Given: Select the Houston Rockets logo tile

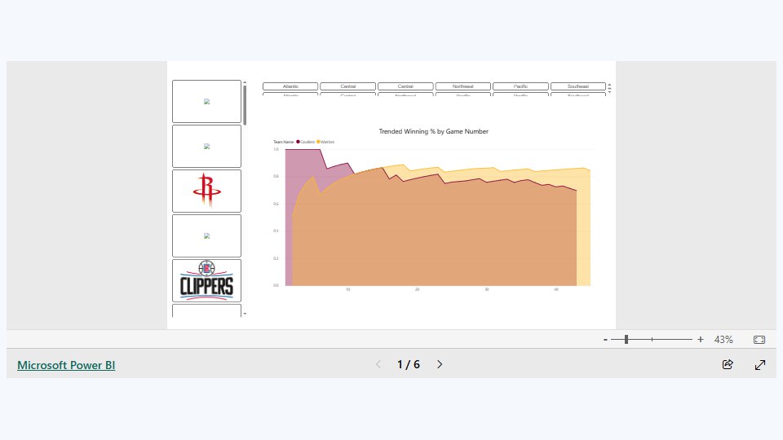Looking at the screenshot, I should [206, 191].
